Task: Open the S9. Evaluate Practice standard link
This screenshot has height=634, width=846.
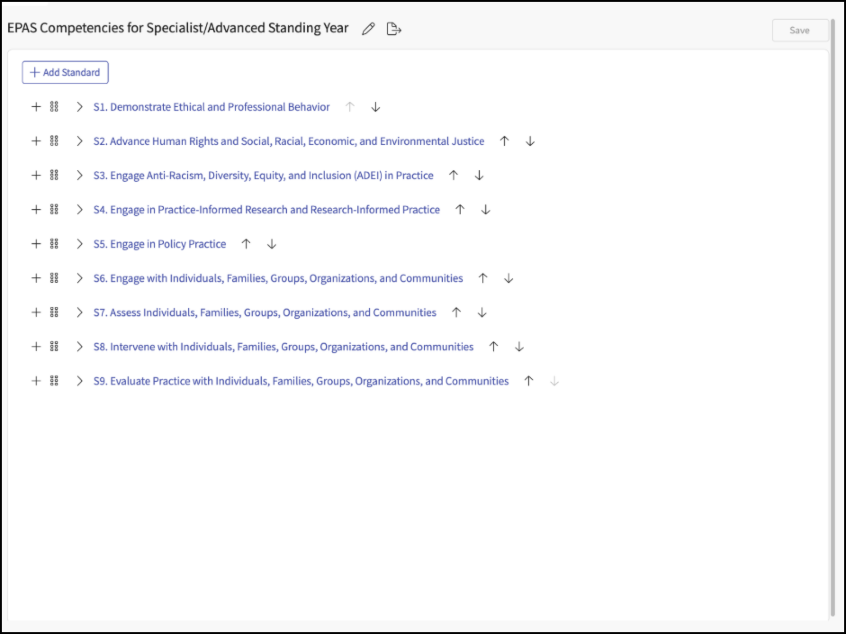Action: pyautogui.click(x=301, y=381)
